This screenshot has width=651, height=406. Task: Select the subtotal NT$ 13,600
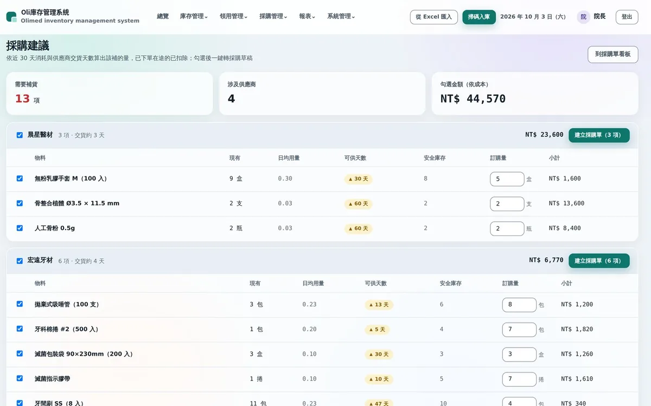coord(566,204)
